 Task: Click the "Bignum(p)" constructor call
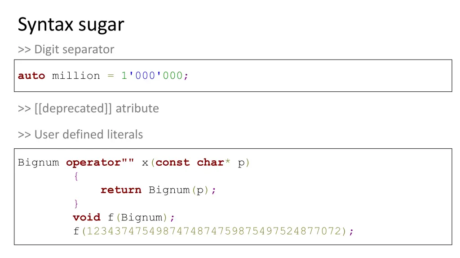(x=179, y=190)
